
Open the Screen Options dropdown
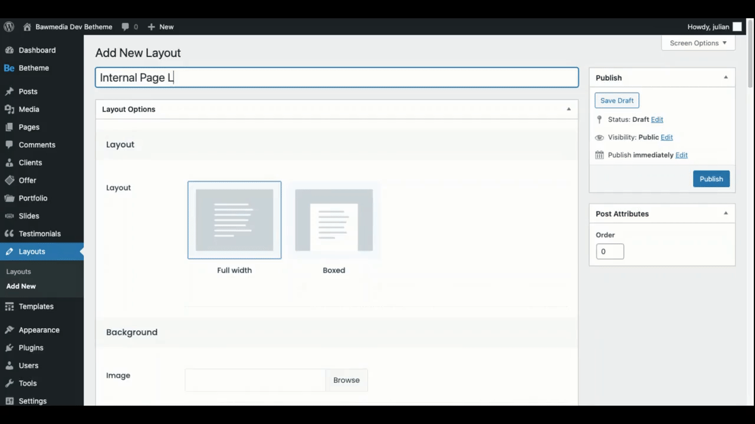(x=698, y=43)
